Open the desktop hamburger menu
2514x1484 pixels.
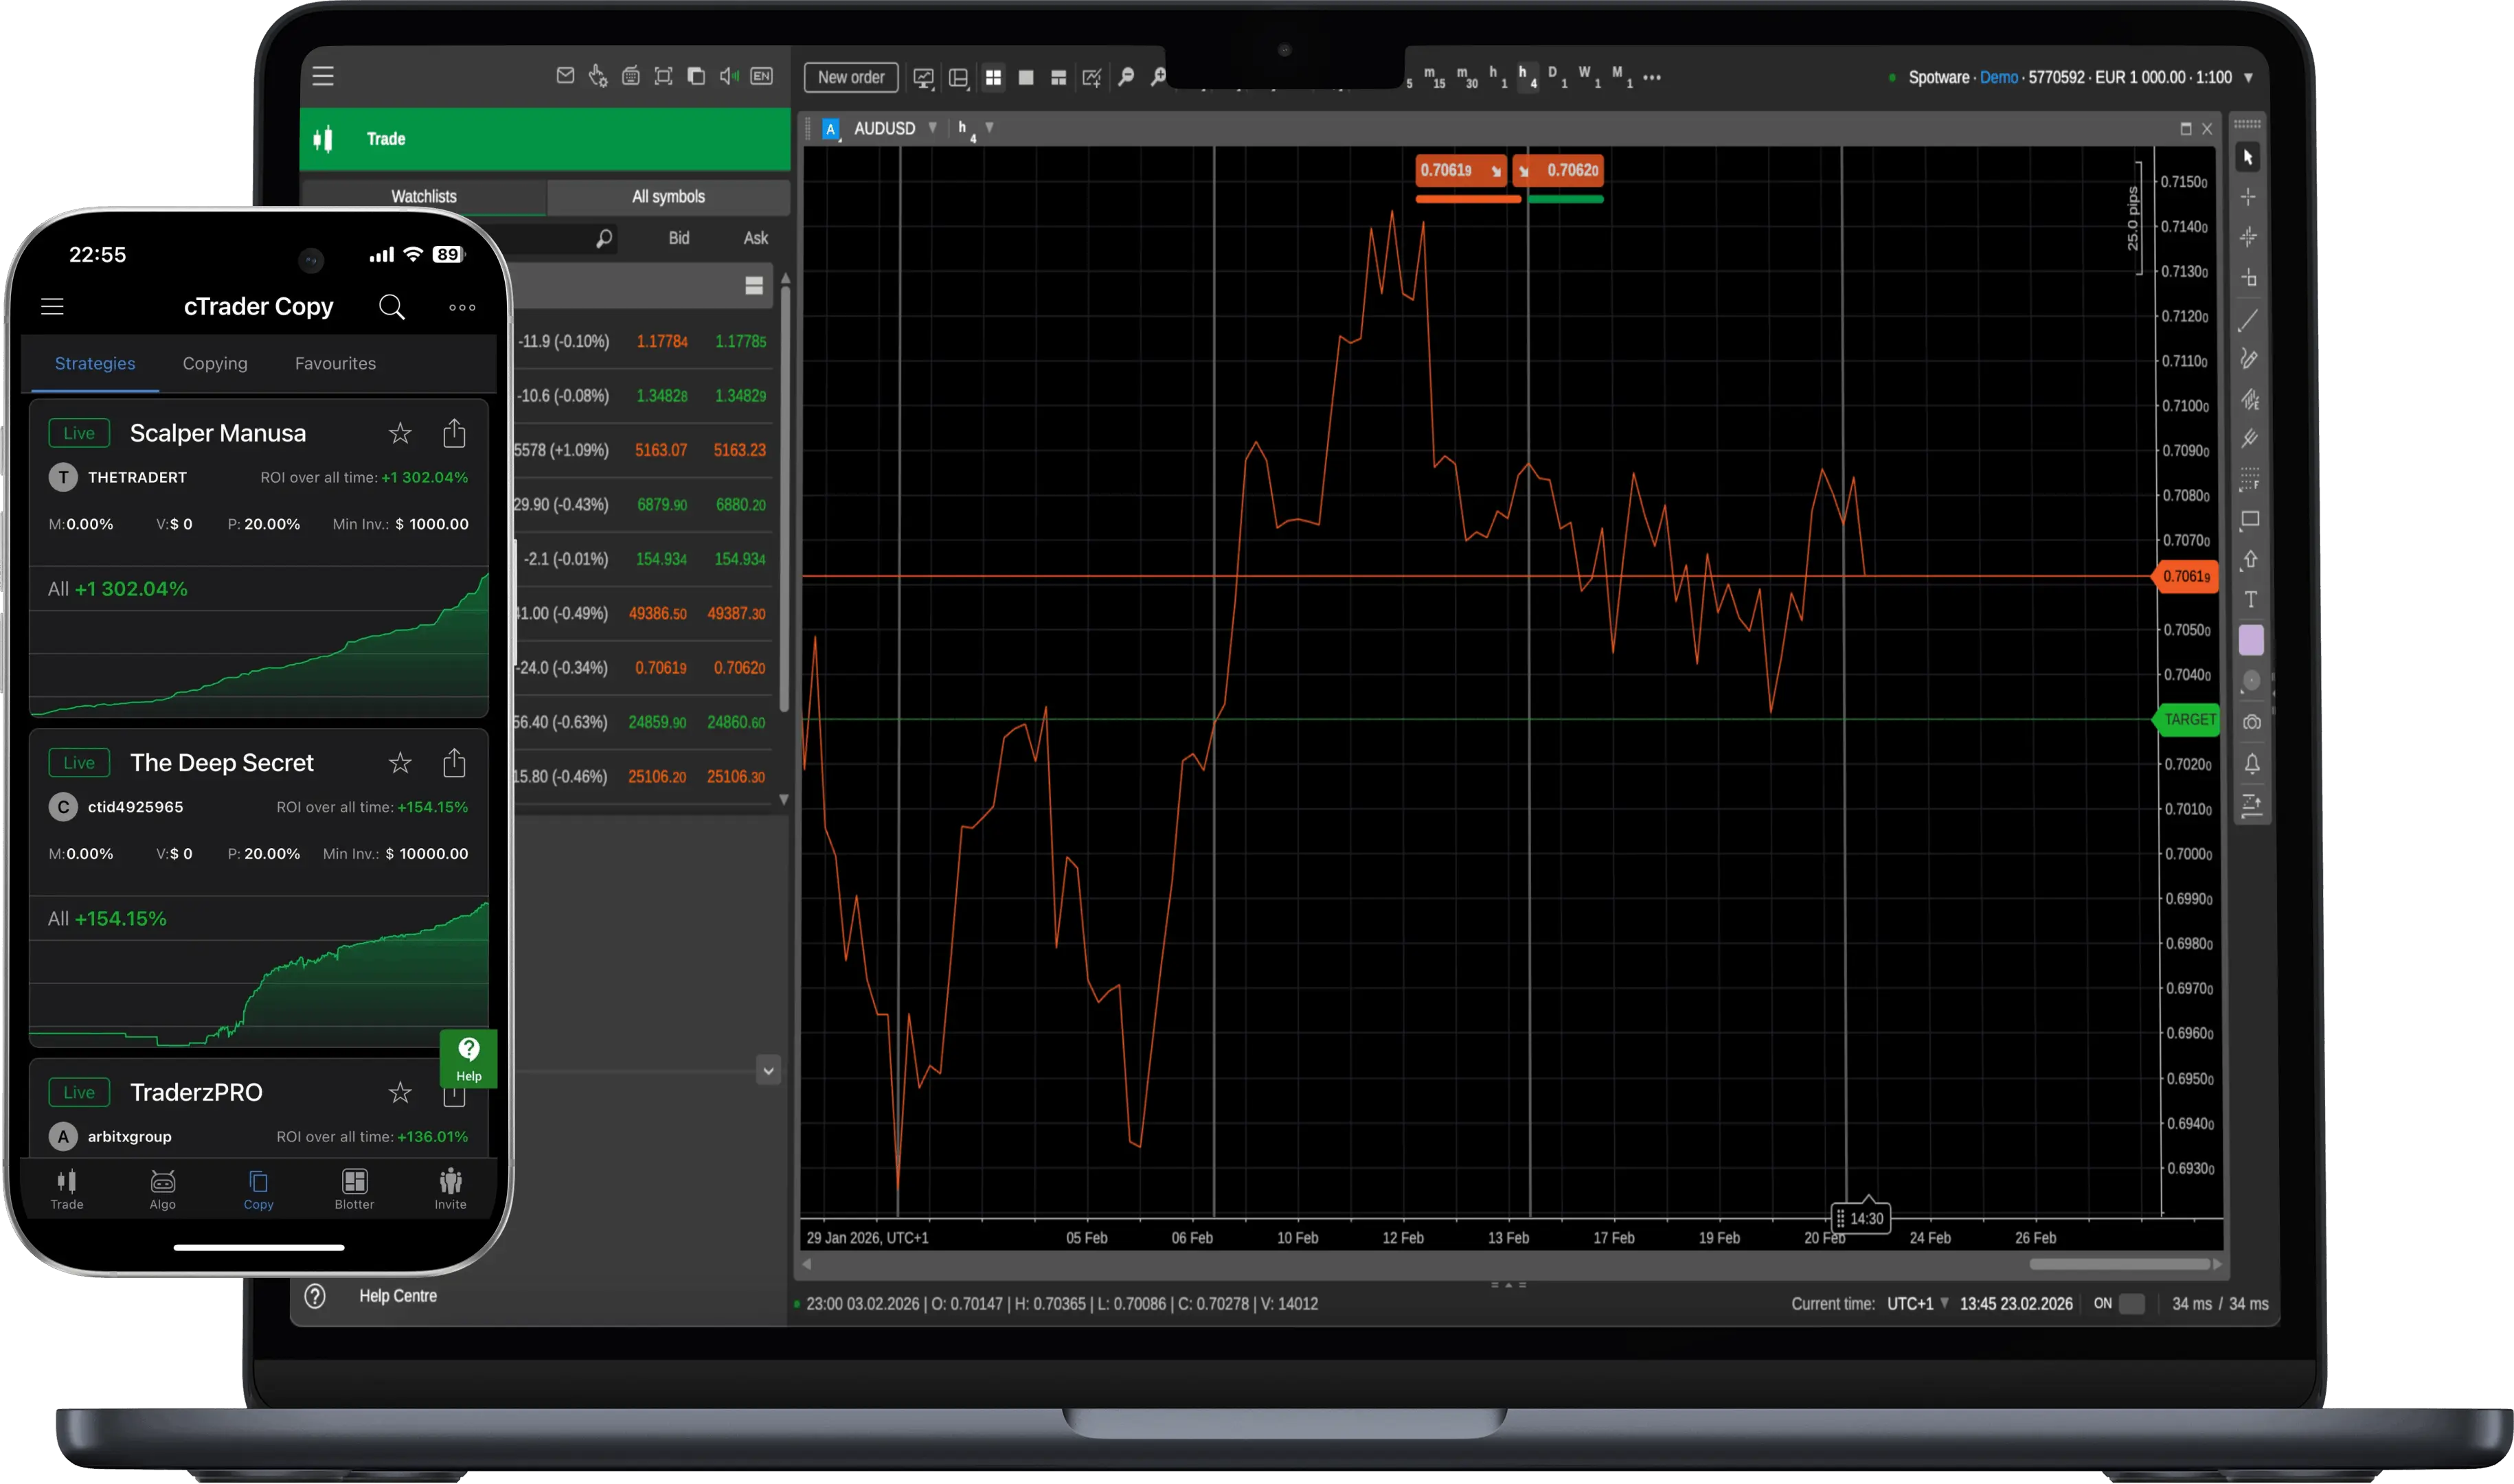pos(323,76)
